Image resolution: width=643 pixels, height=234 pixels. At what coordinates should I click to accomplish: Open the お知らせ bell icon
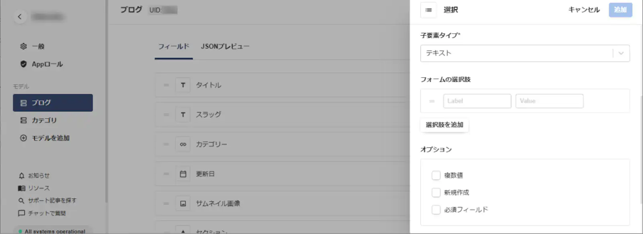point(22,175)
